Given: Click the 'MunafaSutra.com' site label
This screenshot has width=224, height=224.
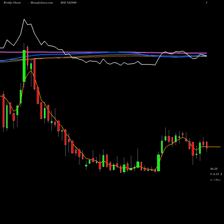Looking at the screenshot, I should (x=42, y=3).
